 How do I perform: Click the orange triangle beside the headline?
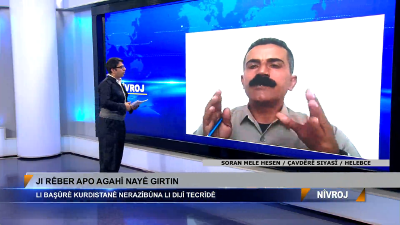(x=27, y=180)
